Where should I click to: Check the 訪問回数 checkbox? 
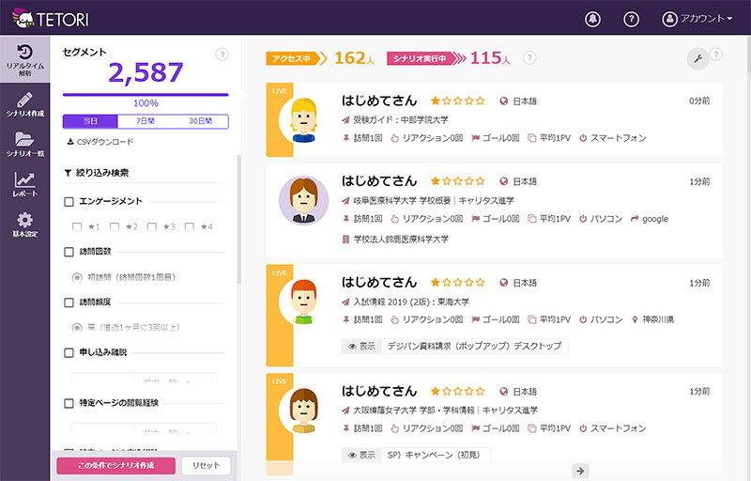pyautogui.click(x=69, y=252)
